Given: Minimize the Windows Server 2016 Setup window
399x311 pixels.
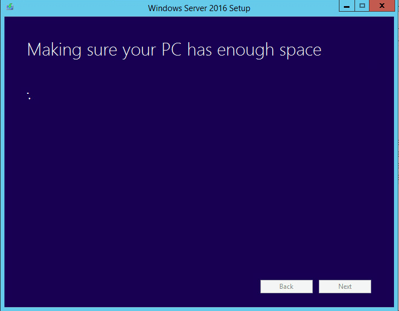Looking at the screenshot, I should click(x=347, y=6).
